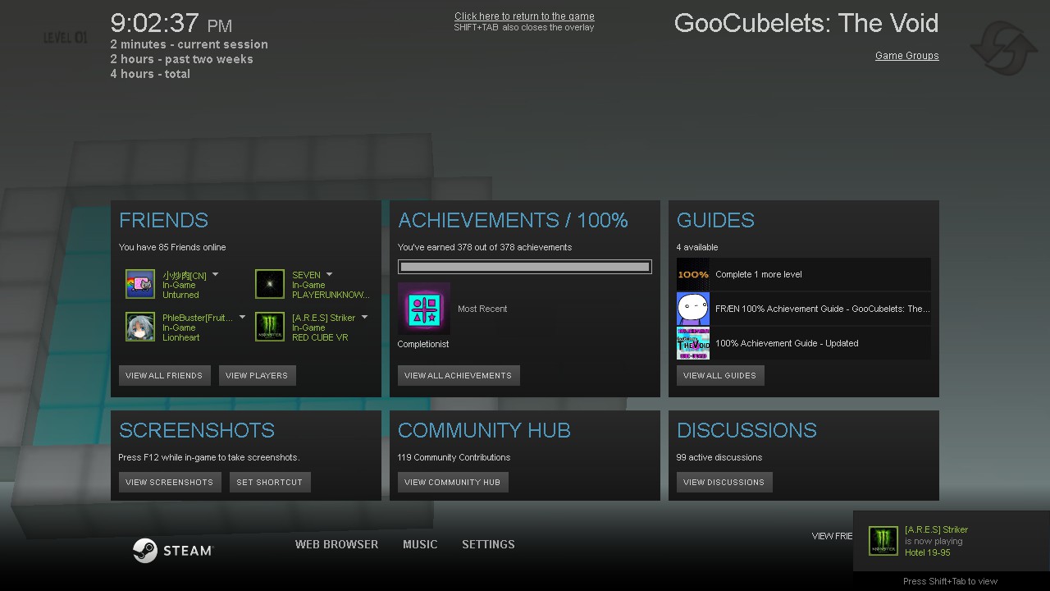Open the SEVEN friend avatar
The width and height of the screenshot is (1050, 591).
tap(270, 284)
